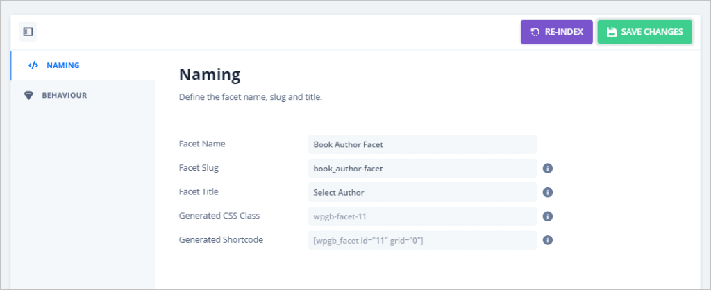Image resolution: width=711 pixels, height=290 pixels.
Task: Click the "Facet Slug" label
Action: (199, 168)
